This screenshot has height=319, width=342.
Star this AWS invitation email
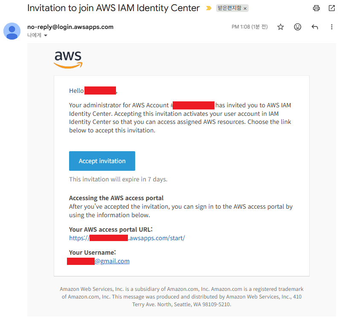tap(281, 27)
